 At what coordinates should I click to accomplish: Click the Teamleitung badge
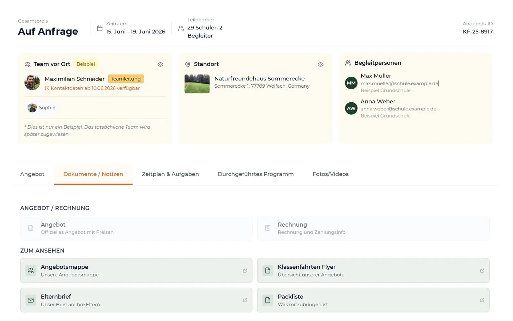pos(126,79)
